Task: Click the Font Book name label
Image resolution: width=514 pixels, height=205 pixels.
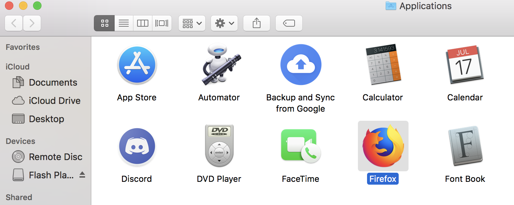Action: coord(465,179)
